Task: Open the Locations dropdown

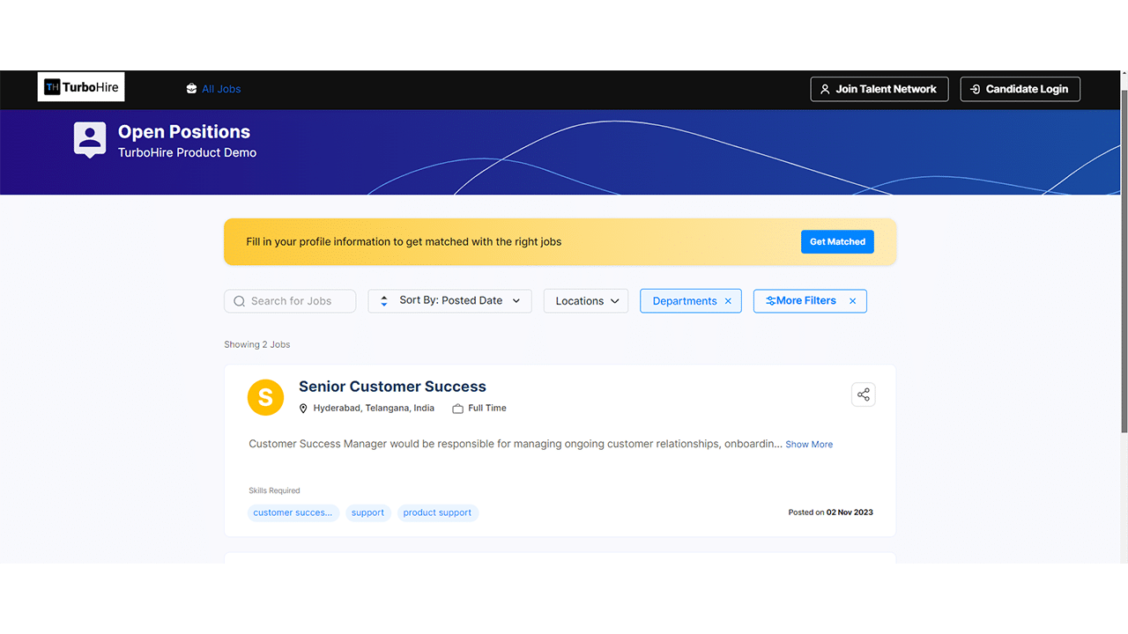Action: pos(585,300)
